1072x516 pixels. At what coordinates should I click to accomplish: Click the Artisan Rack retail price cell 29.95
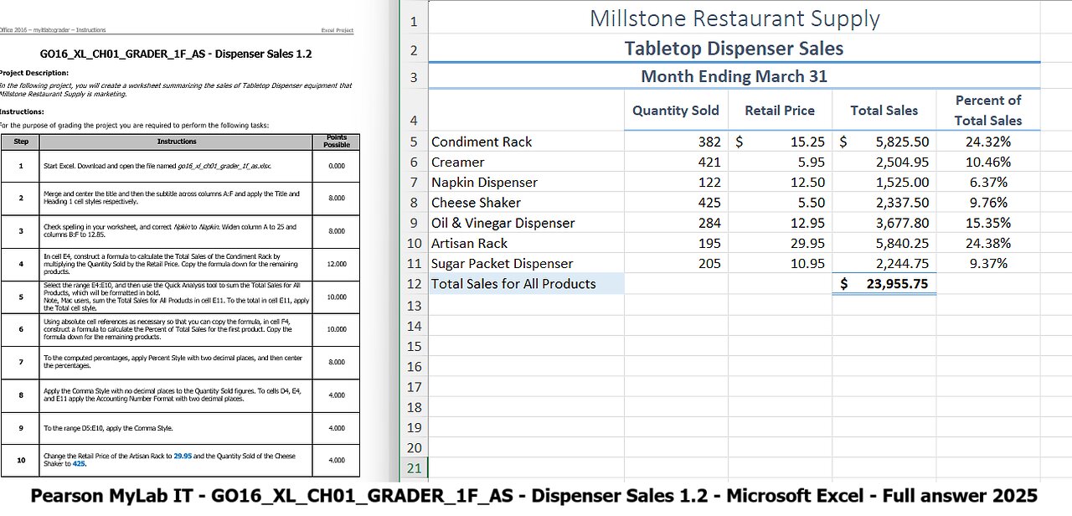(x=780, y=243)
